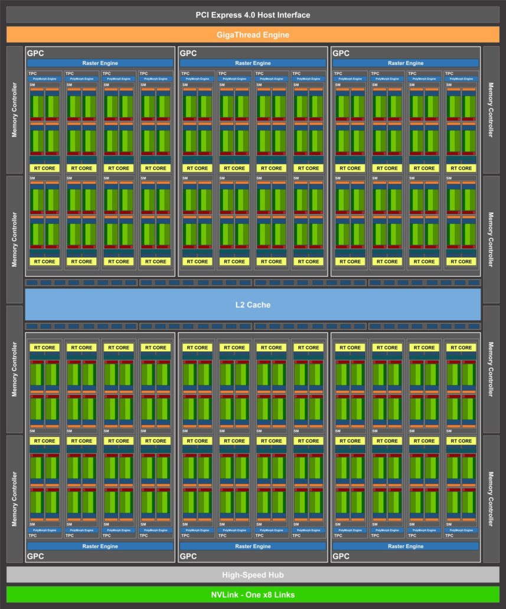Select the third Memory Controller from top, right side

coord(491,369)
